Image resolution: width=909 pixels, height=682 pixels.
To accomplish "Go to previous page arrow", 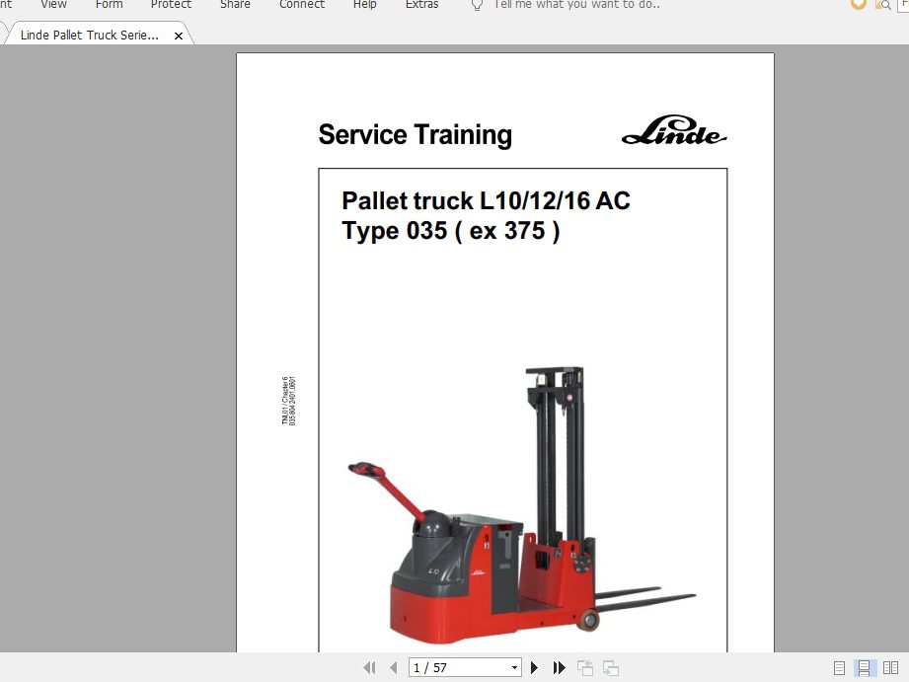I will click(x=394, y=667).
